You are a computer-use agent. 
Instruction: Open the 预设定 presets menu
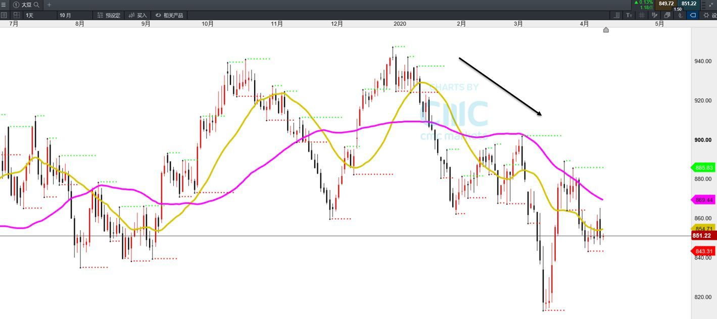coord(109,15)
